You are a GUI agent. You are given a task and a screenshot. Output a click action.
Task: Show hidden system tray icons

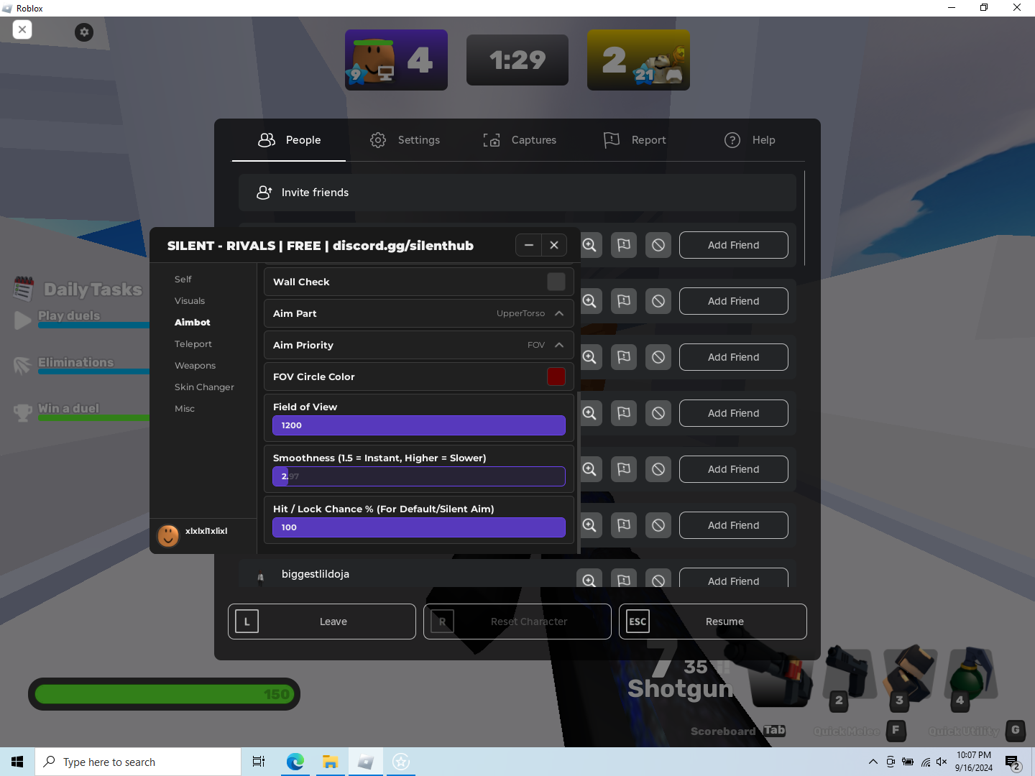tap(873, 762)
